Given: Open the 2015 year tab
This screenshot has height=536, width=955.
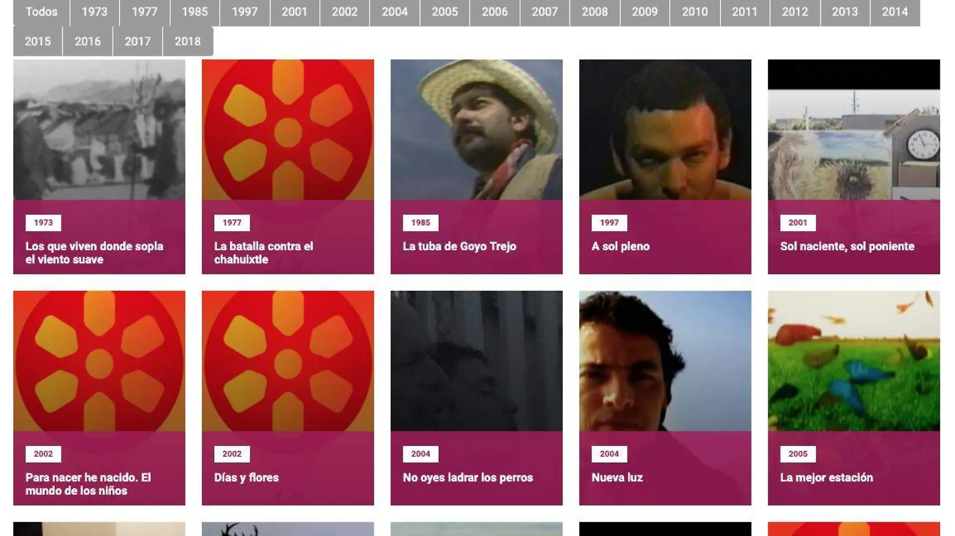Looking at the screenshot, I should click(x=38, y=41).
